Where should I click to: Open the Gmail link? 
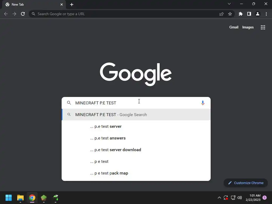234,27
